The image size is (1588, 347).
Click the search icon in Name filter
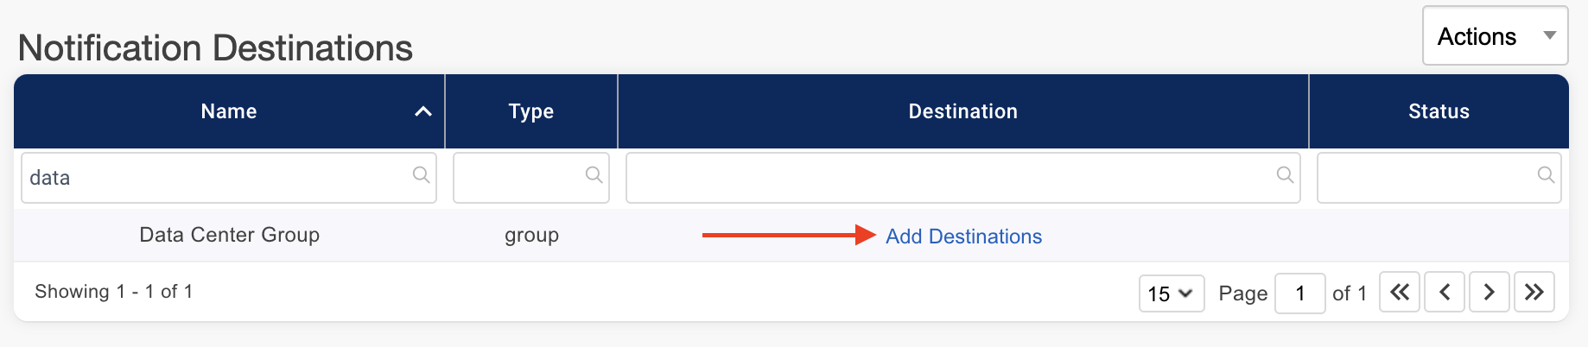(x=421, y=175)
